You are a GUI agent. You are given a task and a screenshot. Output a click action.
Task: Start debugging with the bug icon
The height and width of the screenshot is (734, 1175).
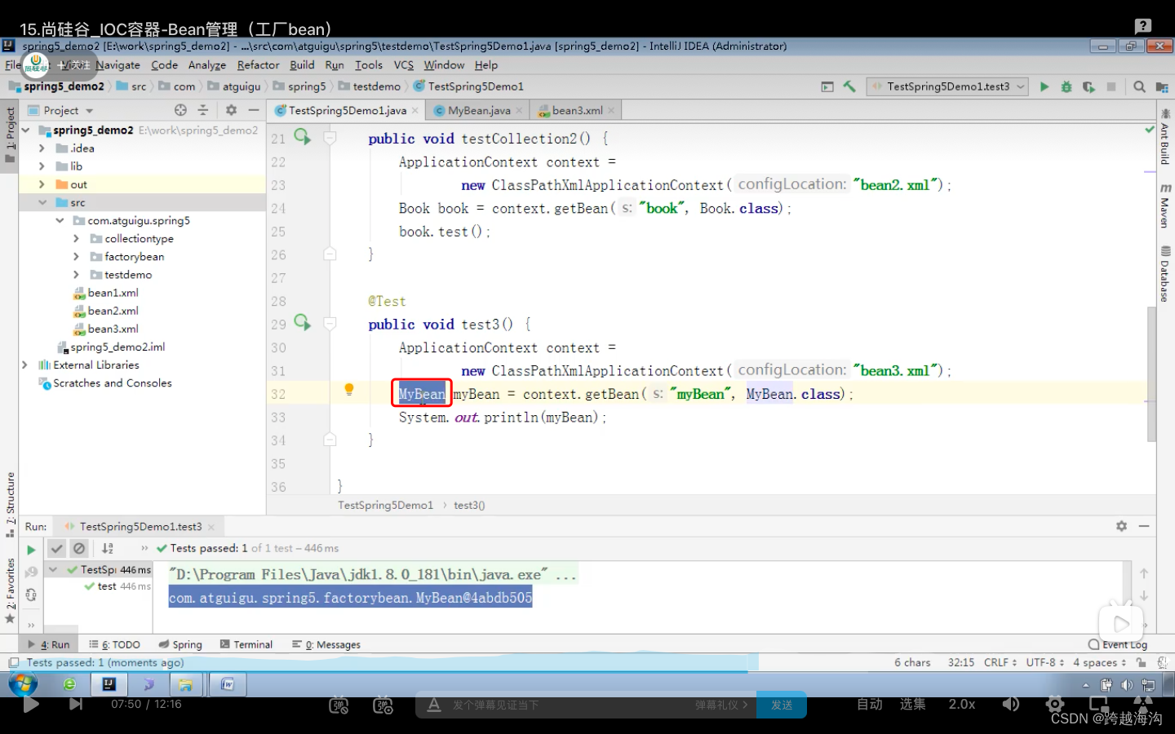click(x=1066, y=86)
